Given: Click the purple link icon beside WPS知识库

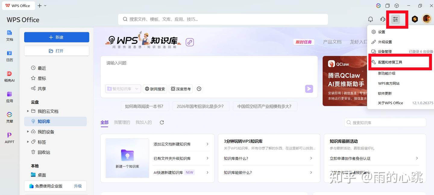Looking at the screenshot, I should (190, 42).
